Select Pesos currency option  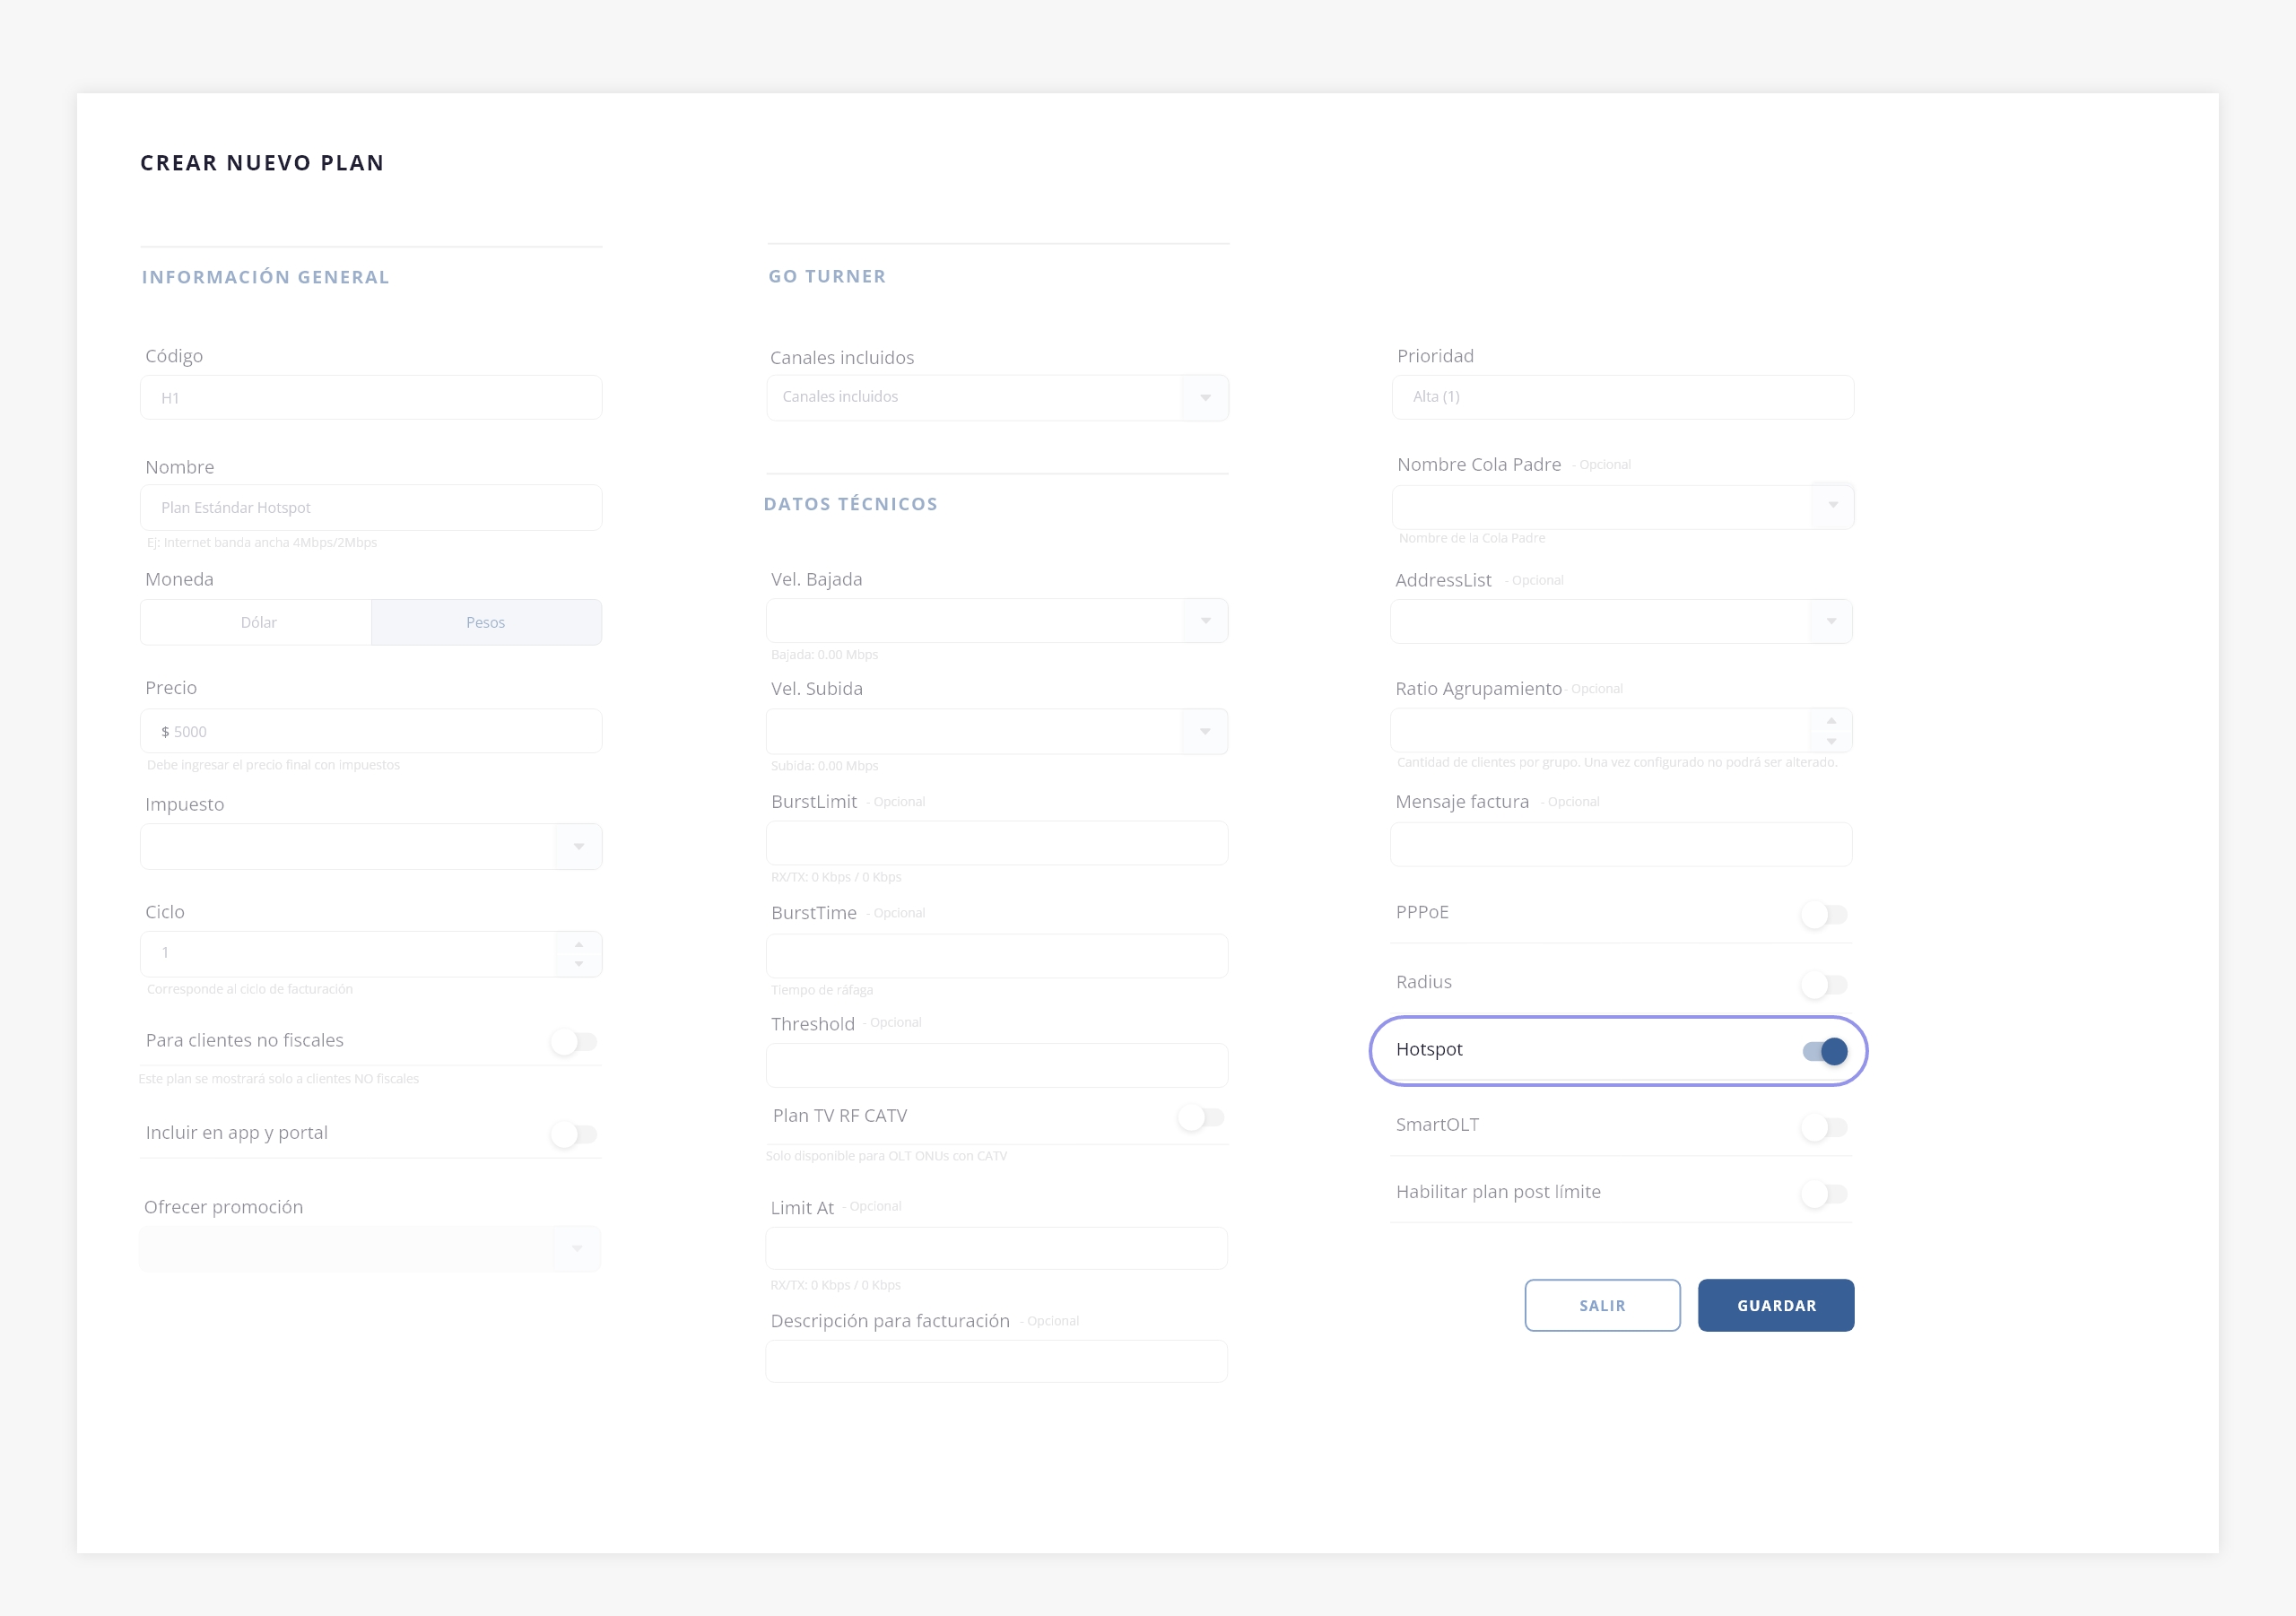pyautogui.click(x=486, y=622)
